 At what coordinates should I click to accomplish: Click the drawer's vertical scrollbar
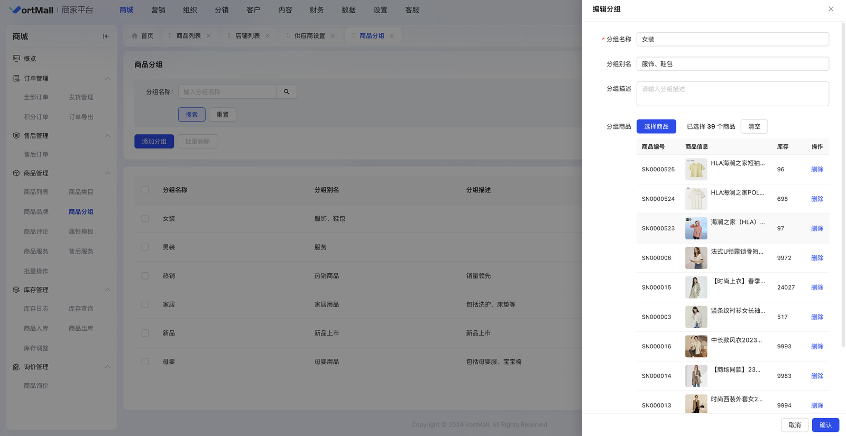(843, 185)
